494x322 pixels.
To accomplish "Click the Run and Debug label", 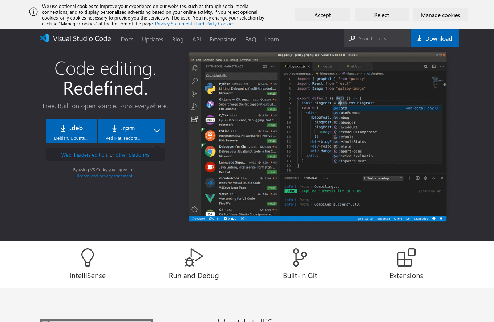I will tap(194, 276).
